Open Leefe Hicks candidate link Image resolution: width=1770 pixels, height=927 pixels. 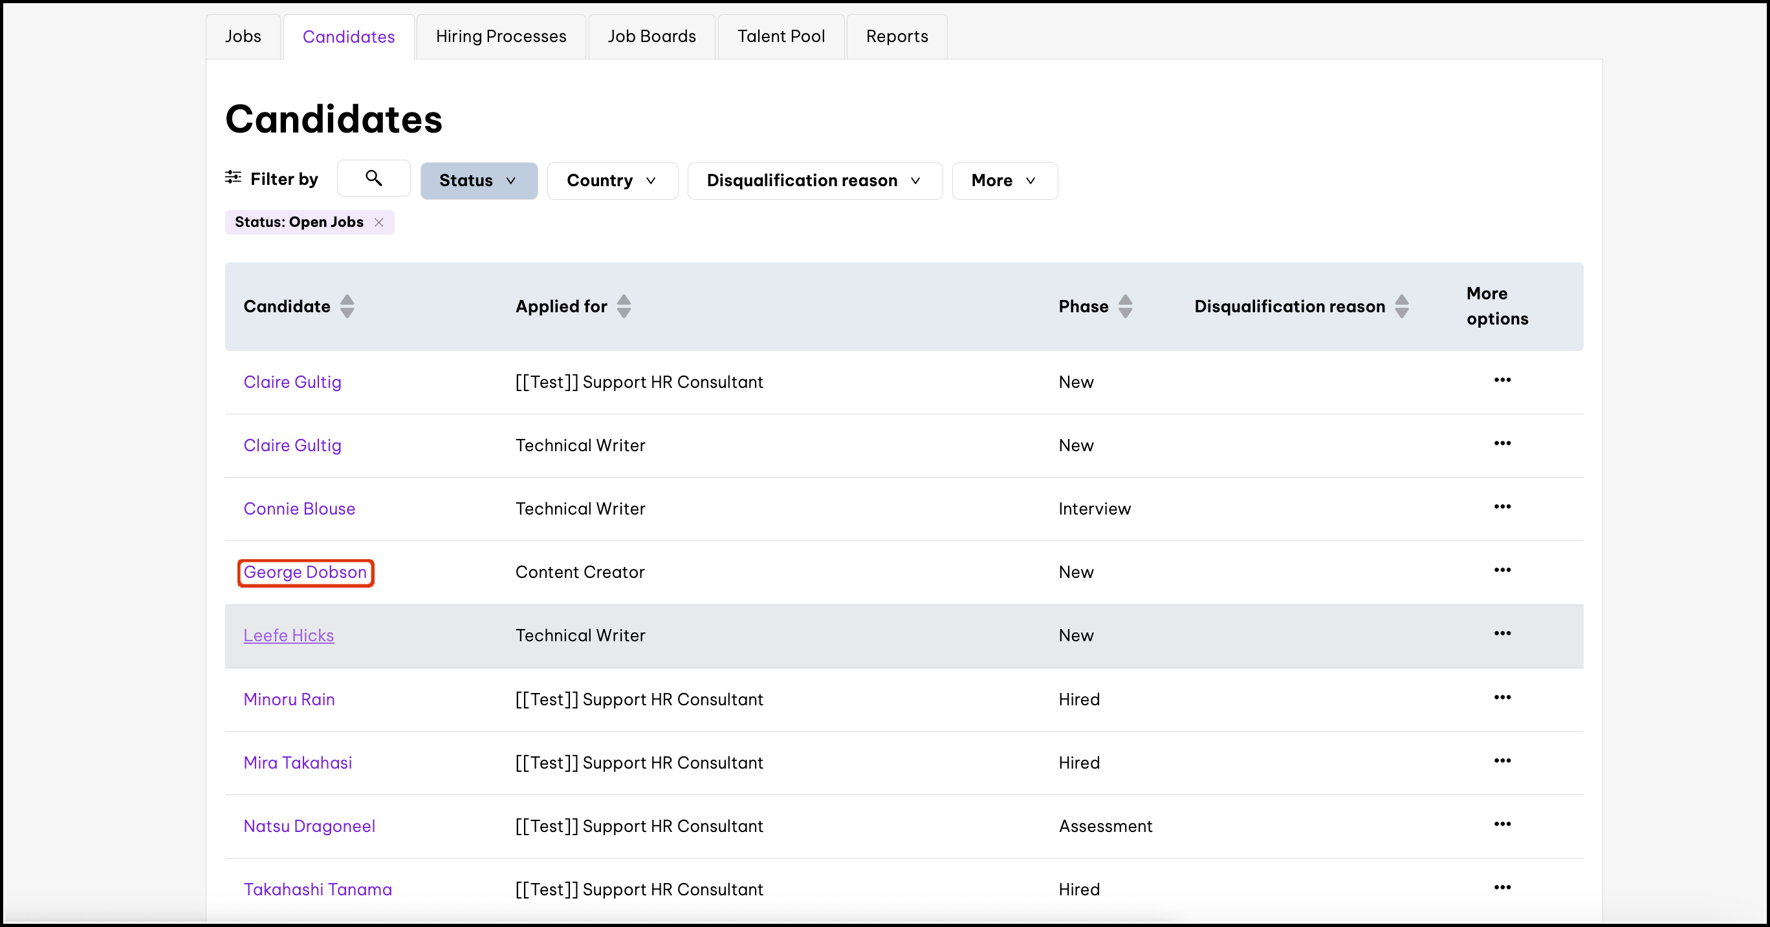(289, 636)
